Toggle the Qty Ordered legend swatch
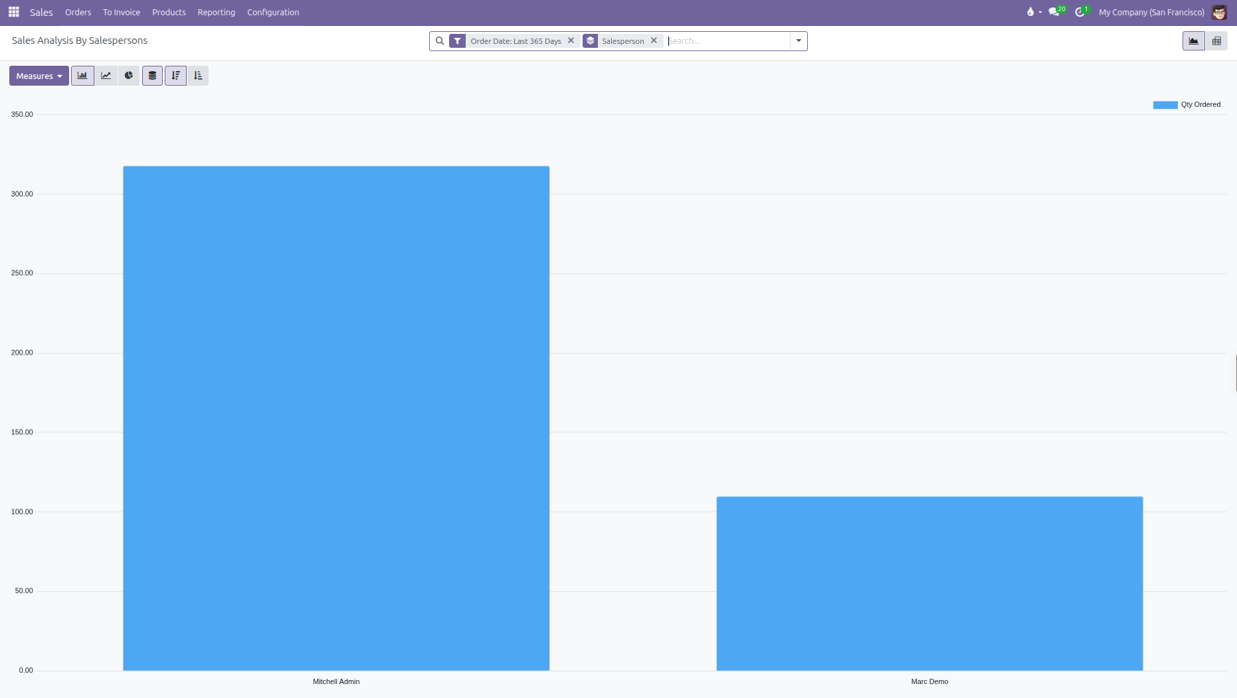This screenshot has height=698, width=1237. pyautogui.click(x=1165, y=105)
